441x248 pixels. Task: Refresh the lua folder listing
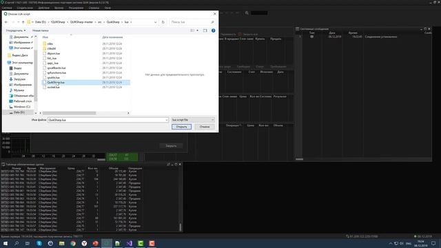pos(163,22)
